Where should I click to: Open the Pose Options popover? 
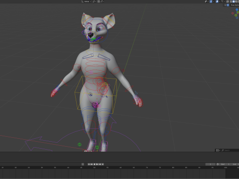pos(235,5)
